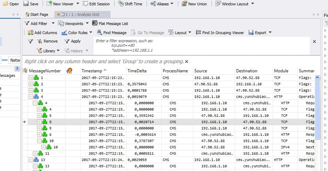Click Edit Session
The width and height of the screenshot is (328, 171).
96,4
